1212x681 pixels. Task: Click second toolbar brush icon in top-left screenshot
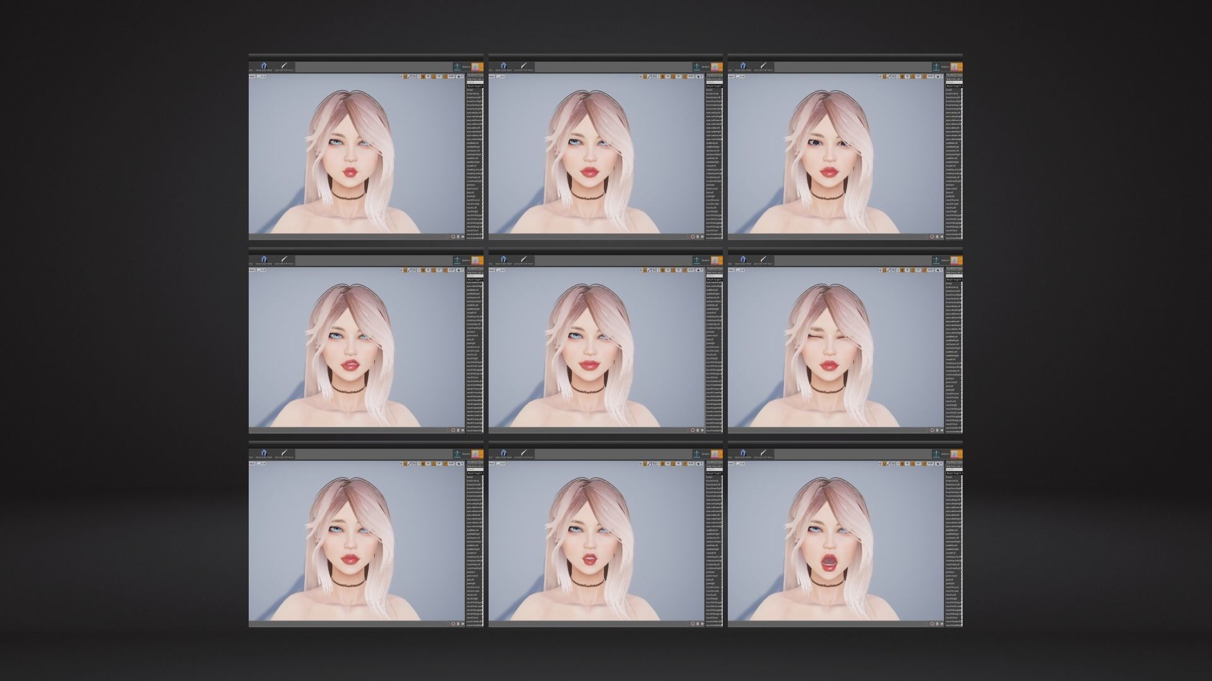point(284,66)
